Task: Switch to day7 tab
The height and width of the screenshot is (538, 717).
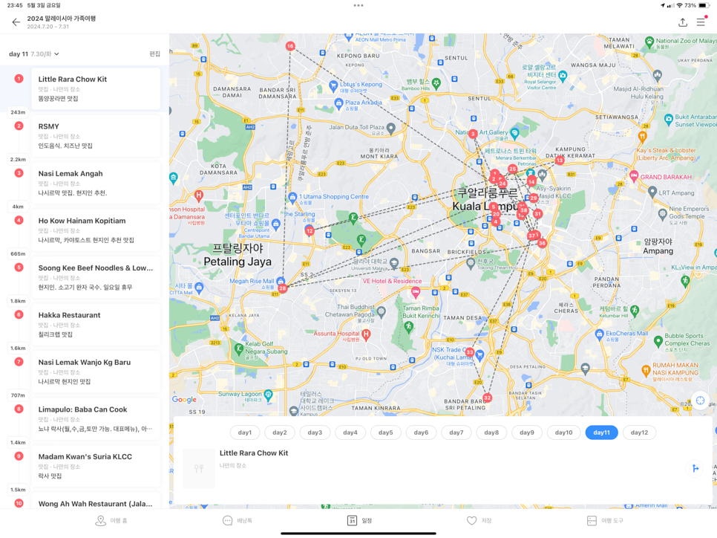Action: coord(456,432)
